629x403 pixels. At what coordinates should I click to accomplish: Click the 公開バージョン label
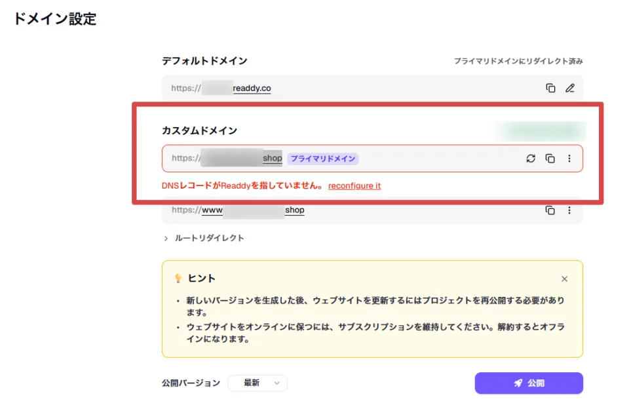click(191, 383)
